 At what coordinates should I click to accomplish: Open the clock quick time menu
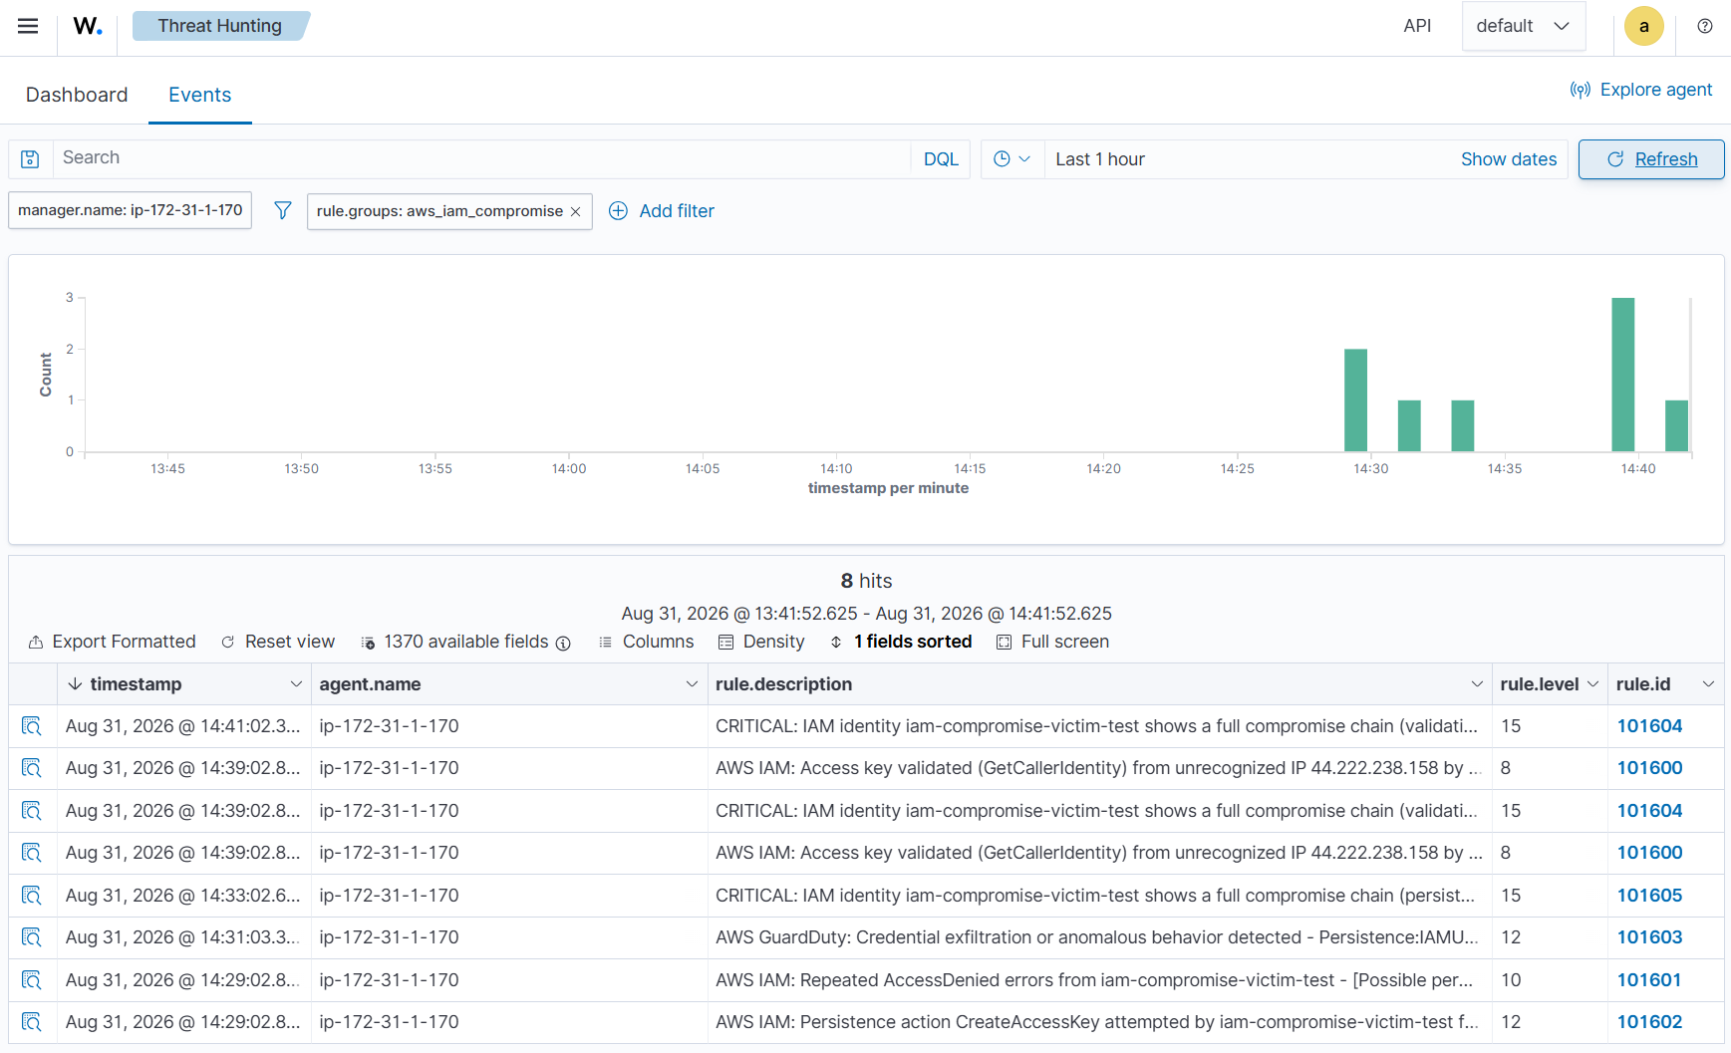point(1012,158)
